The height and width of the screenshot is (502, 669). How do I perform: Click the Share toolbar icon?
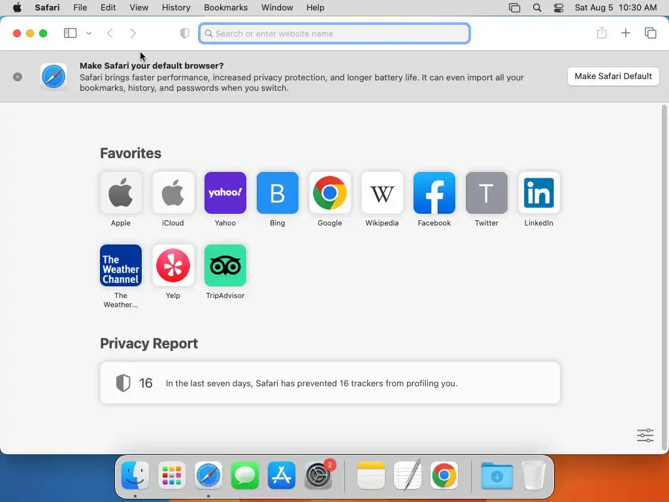602,33
